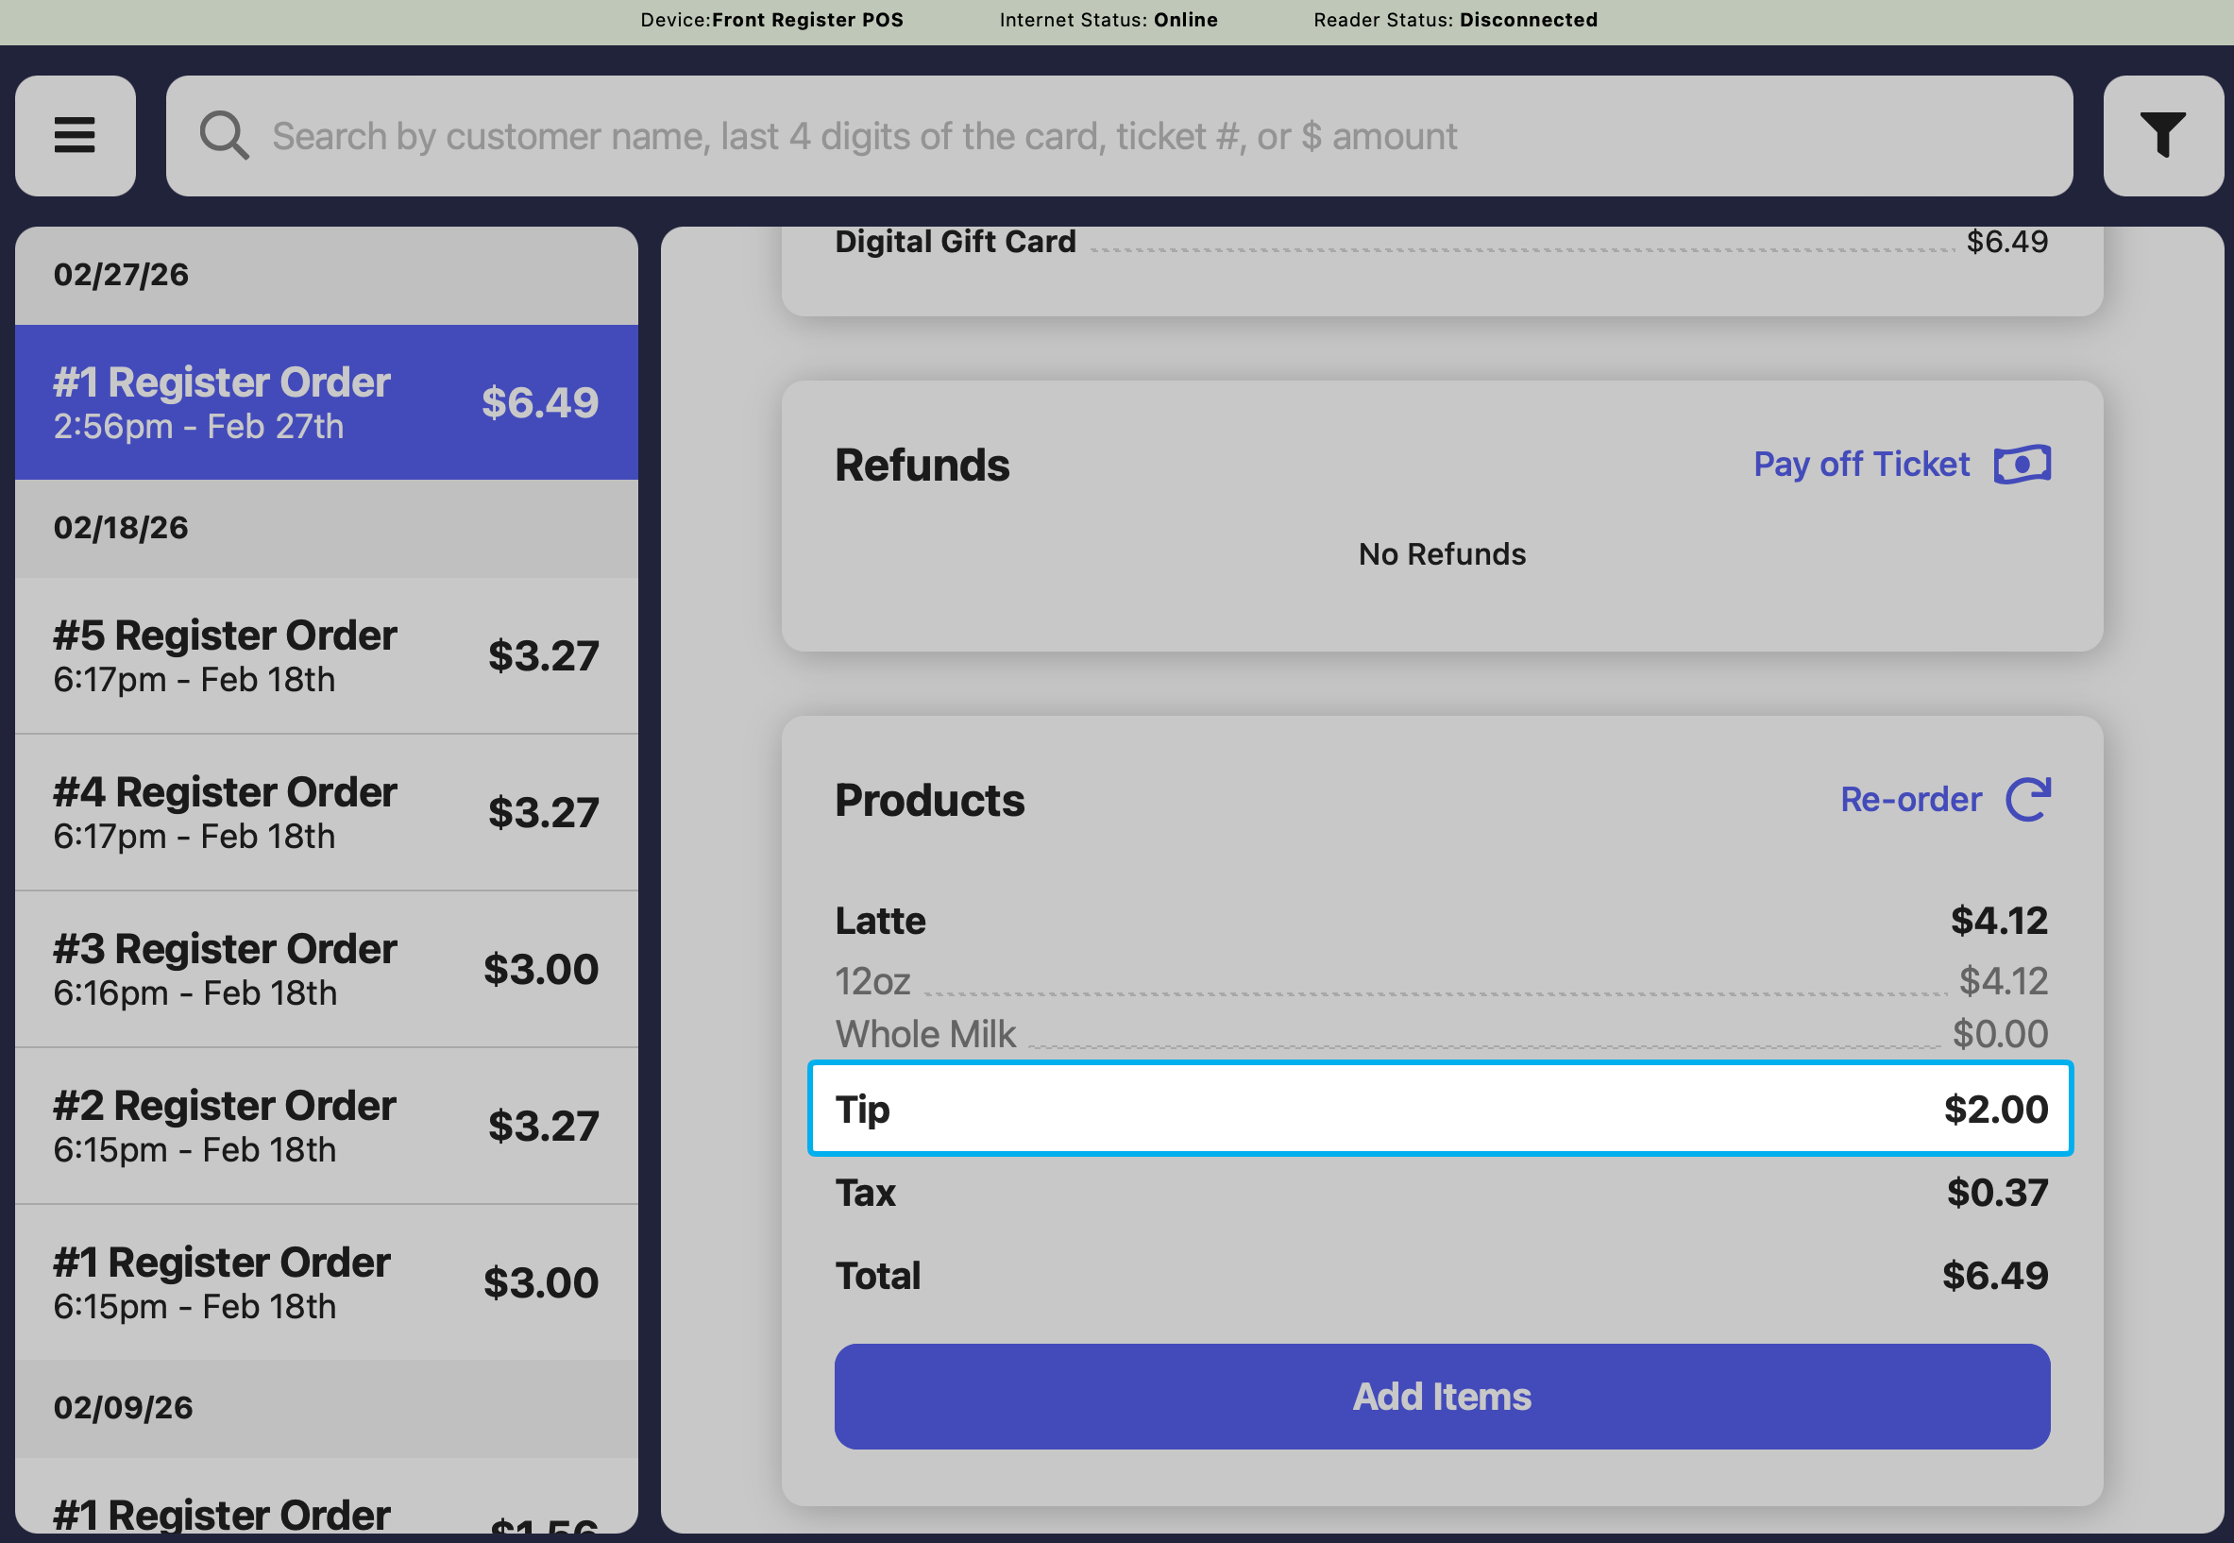The height and width of the screenshot is (1543, 2234).
Task: Click the Digital Gift Card payment row
Action: point(1439,242)
